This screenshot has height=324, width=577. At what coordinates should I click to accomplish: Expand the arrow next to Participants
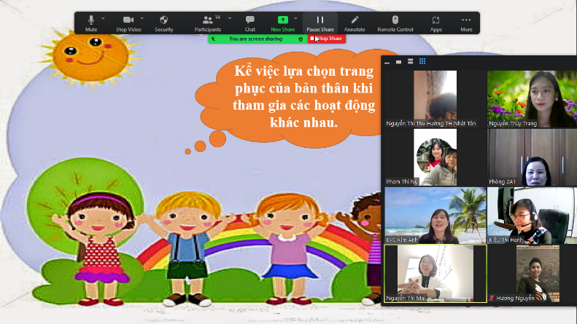(x=230, y=17)
